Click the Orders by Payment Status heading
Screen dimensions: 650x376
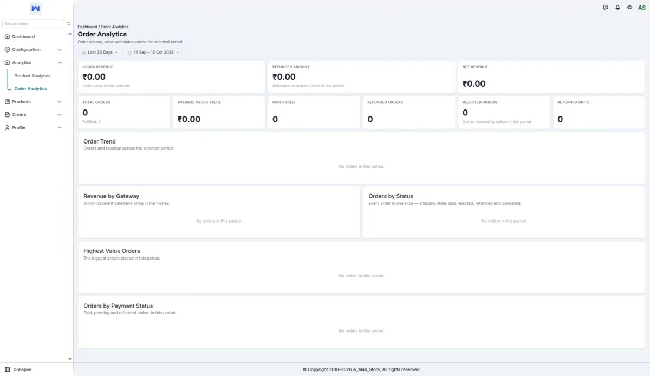pyautogui.click(x=118, y=306)
